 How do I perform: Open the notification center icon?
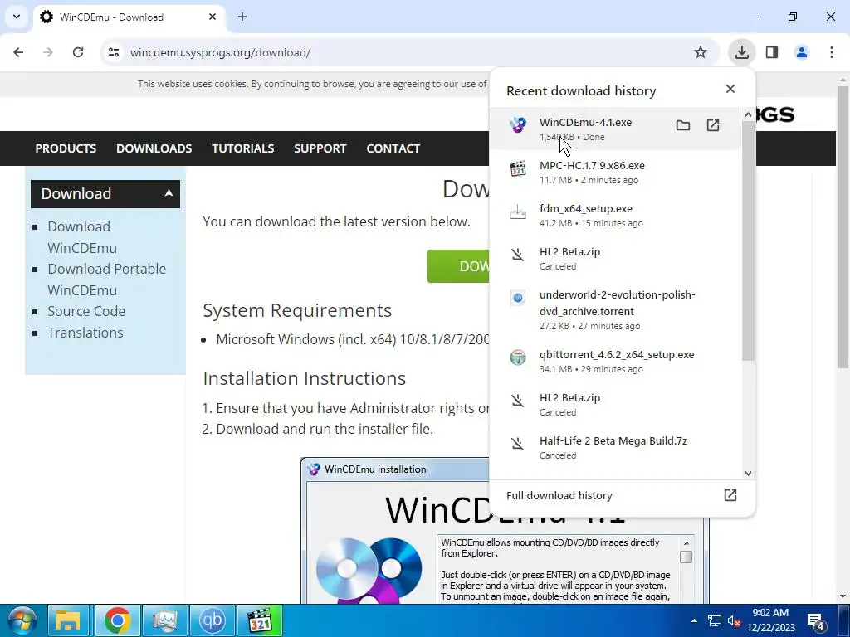coord(816,622)
